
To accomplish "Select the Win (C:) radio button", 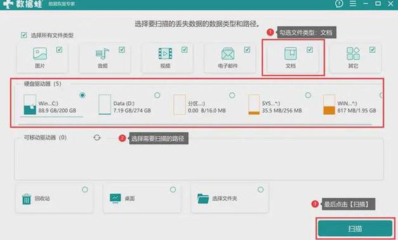I will (x=83, y=95).
